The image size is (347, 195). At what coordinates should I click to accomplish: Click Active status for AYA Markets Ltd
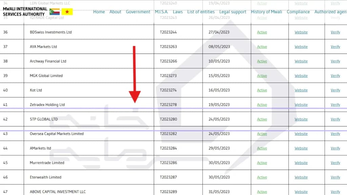[262, 47]
